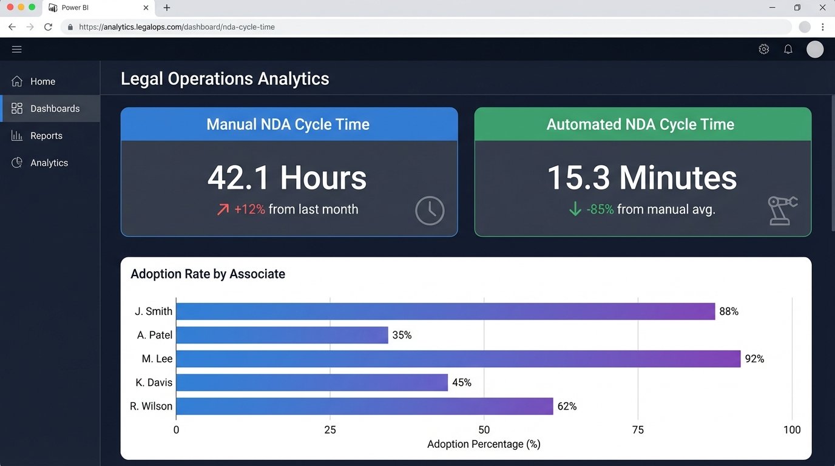Open the navigation hamburger menu

tap(16, 49)
